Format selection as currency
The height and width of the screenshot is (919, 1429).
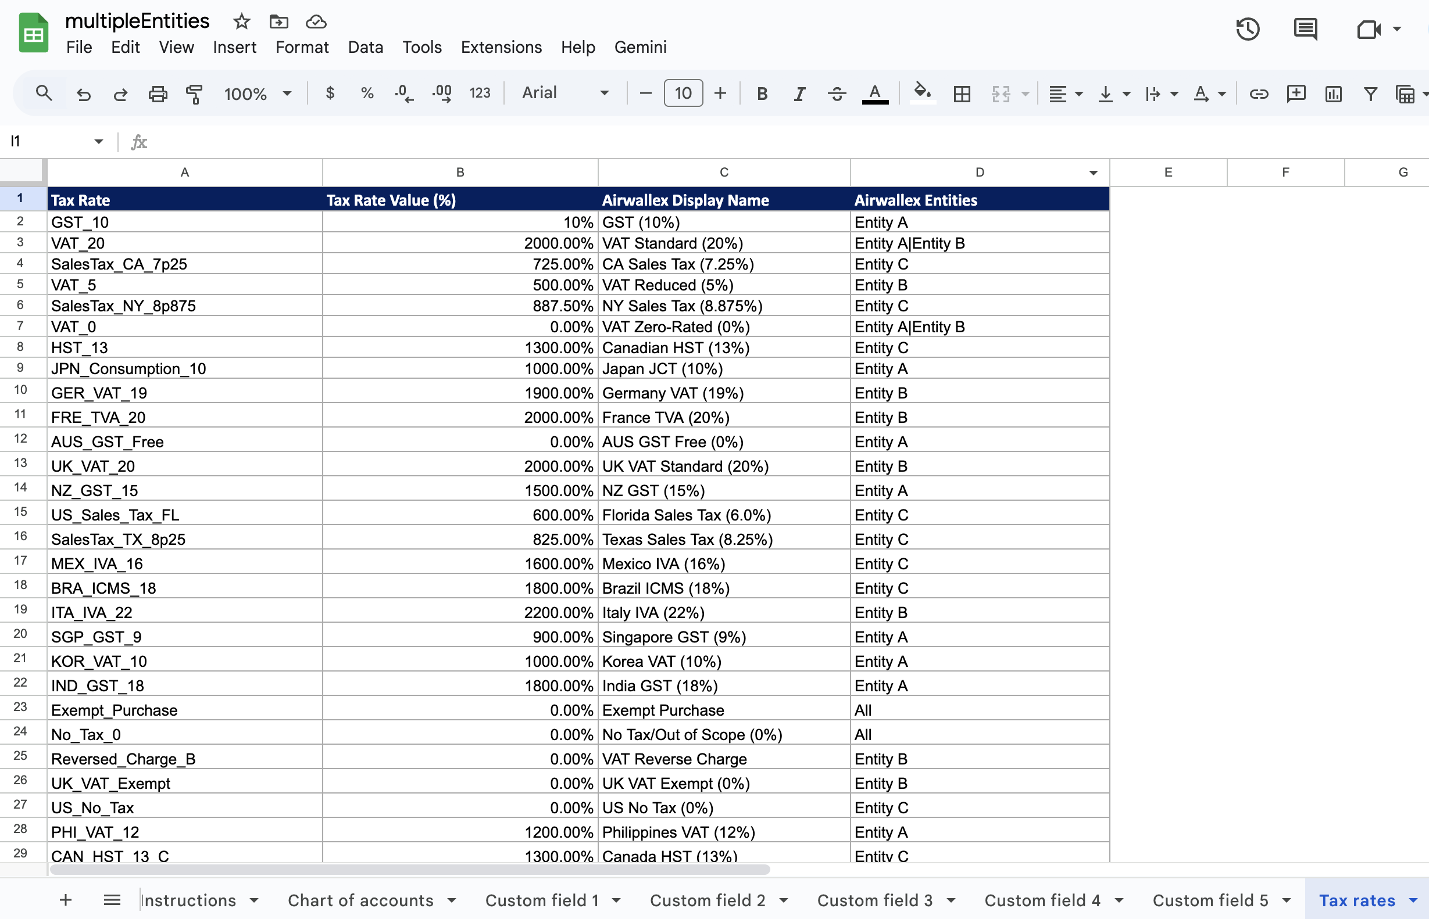(330, 93)
